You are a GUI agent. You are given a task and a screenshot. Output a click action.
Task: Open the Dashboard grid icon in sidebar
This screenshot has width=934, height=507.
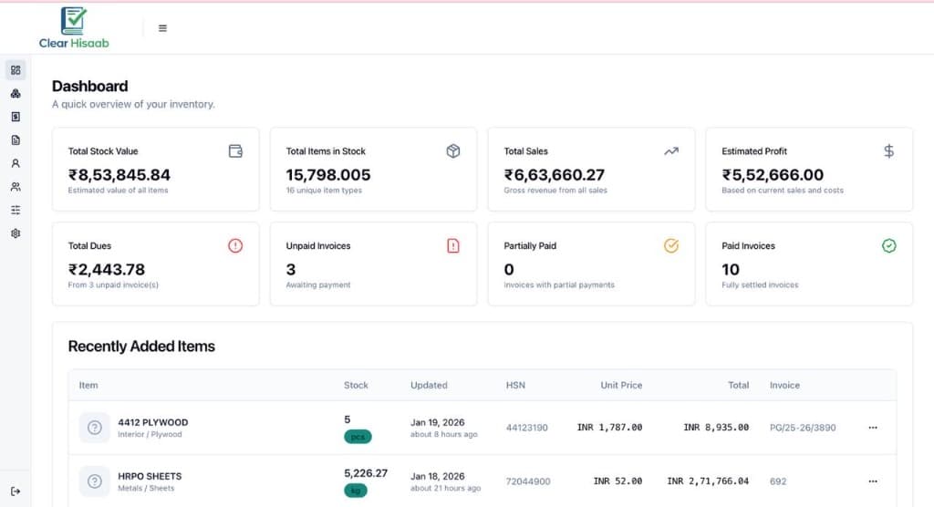coord(16,70)
